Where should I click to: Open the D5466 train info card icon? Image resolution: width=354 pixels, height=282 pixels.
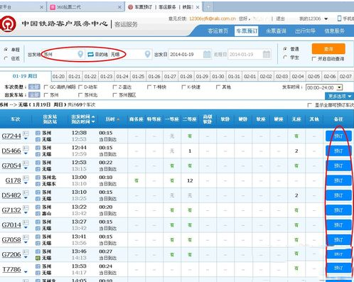[26, 148]
